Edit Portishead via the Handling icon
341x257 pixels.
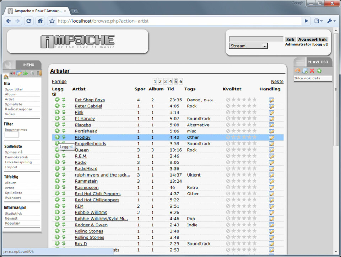271,131
